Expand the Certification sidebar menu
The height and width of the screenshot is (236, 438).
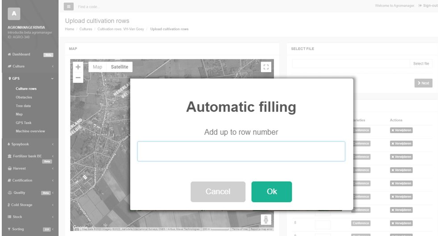tap(30, 180)
